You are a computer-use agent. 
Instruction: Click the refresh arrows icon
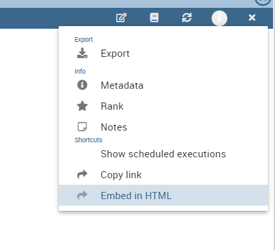click(x=187, y=18)
